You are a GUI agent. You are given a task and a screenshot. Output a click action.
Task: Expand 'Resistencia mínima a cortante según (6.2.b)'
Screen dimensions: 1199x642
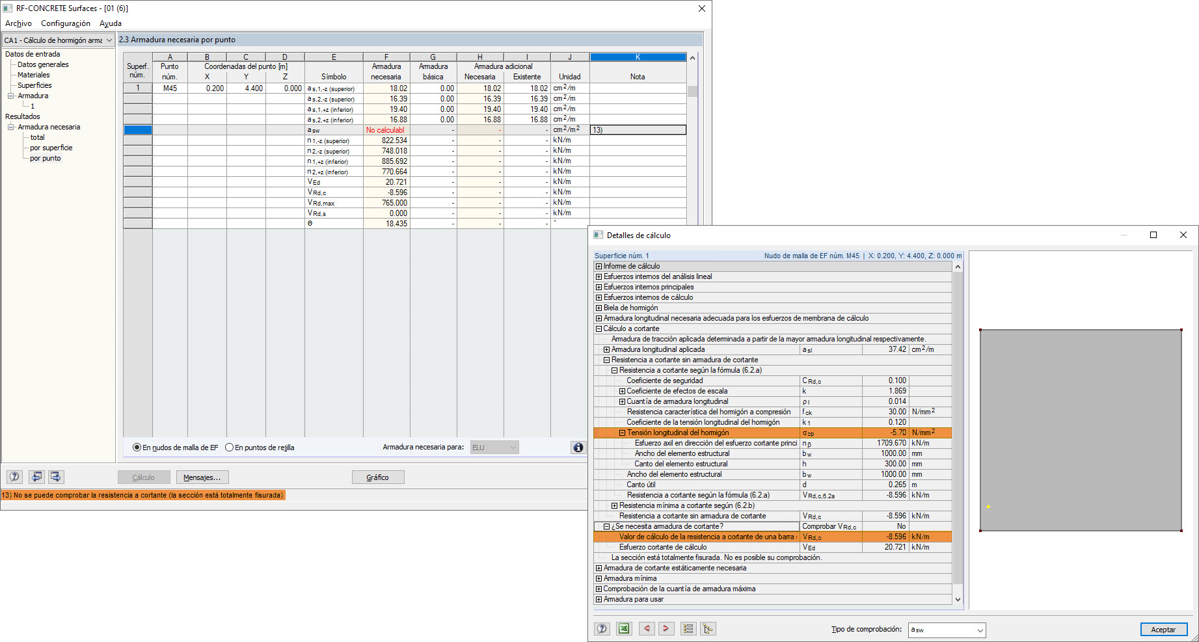click(x=615, y=505)
